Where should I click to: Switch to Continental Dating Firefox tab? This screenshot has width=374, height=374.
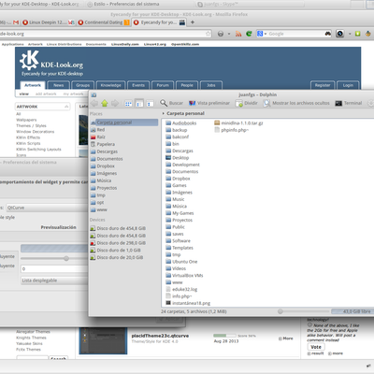pos(104,22)
